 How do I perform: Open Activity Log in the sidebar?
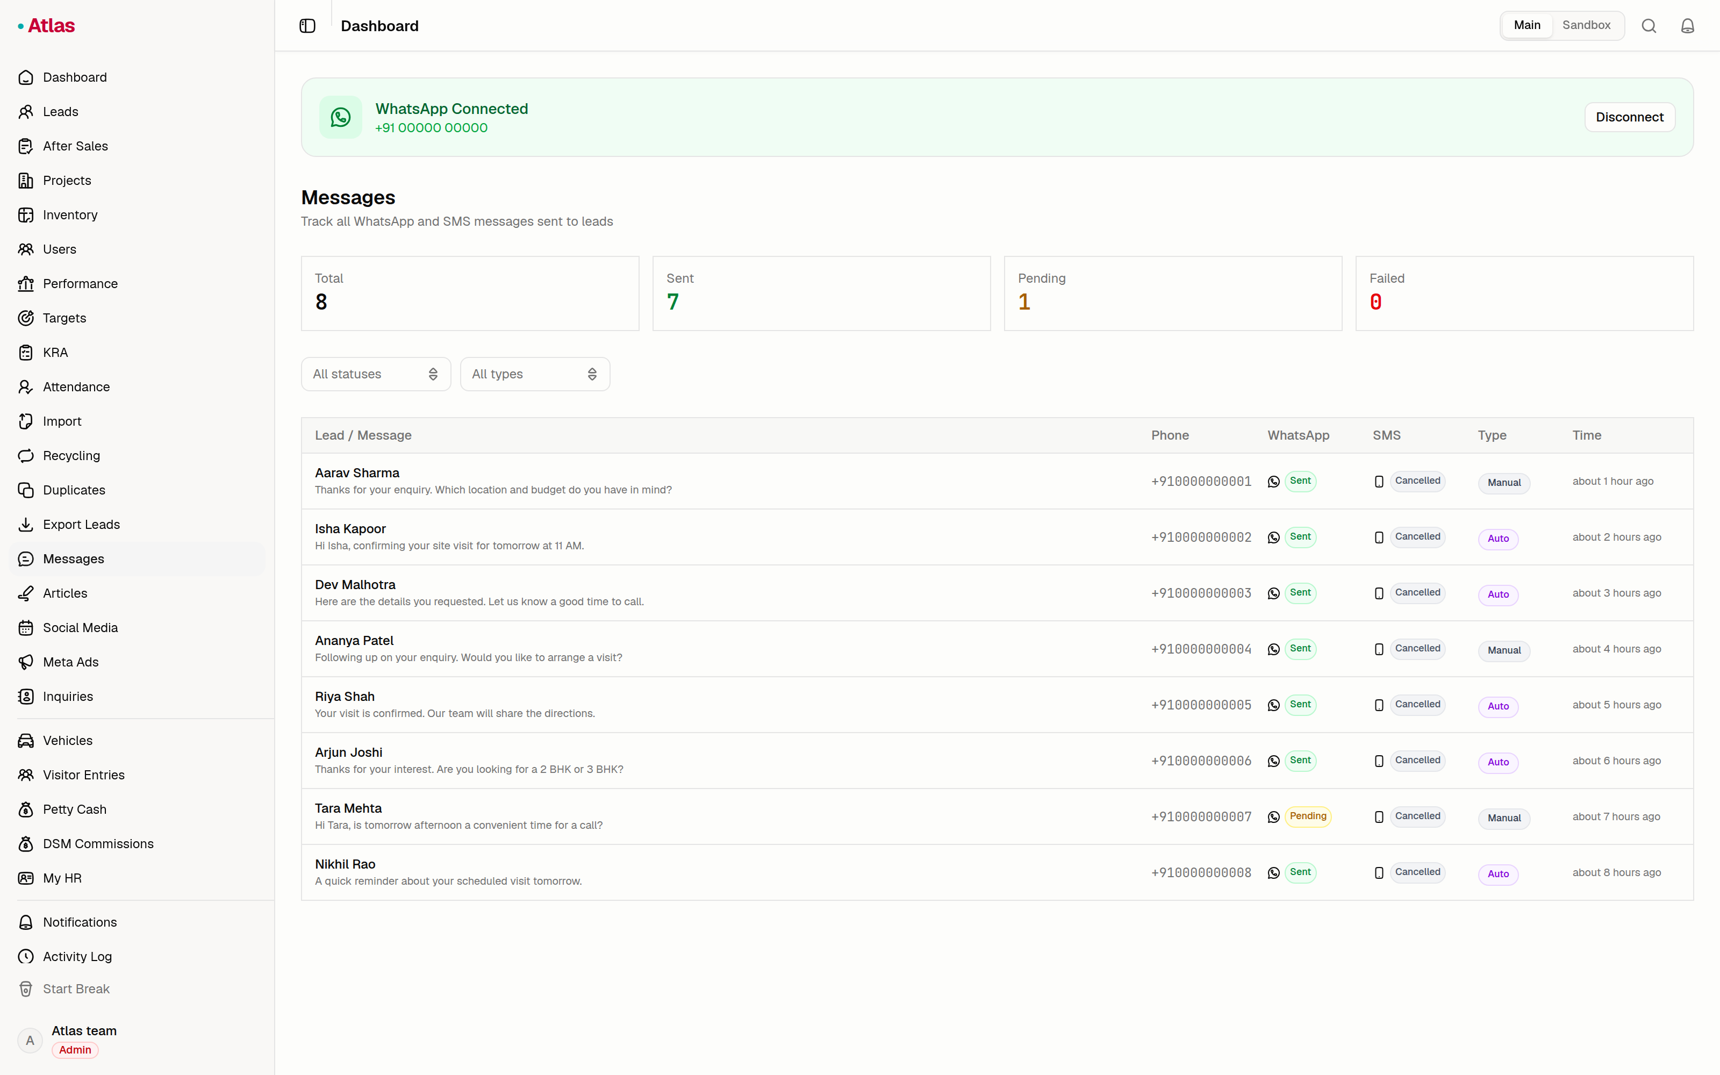137,956
